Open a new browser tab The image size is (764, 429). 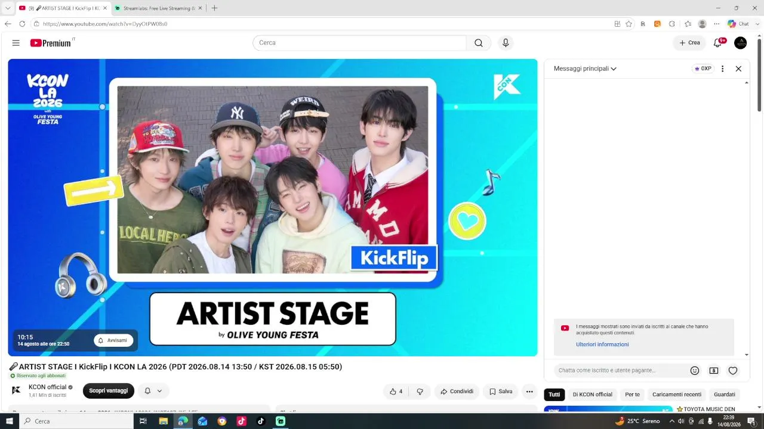[214, 8]
